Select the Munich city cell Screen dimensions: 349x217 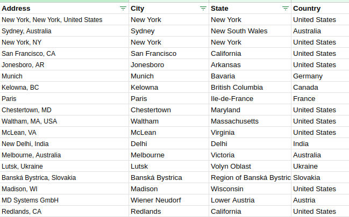(x=142, y=76)
